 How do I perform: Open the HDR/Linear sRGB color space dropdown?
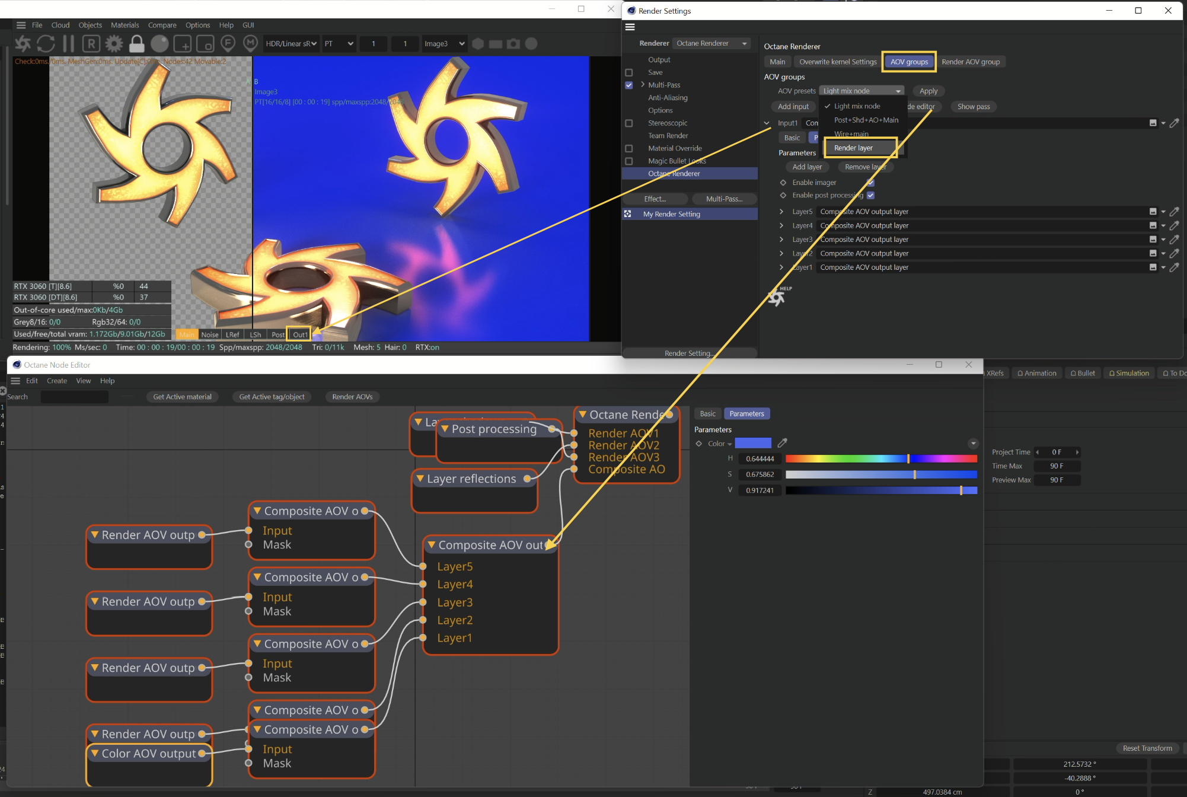tap(291, 43)
